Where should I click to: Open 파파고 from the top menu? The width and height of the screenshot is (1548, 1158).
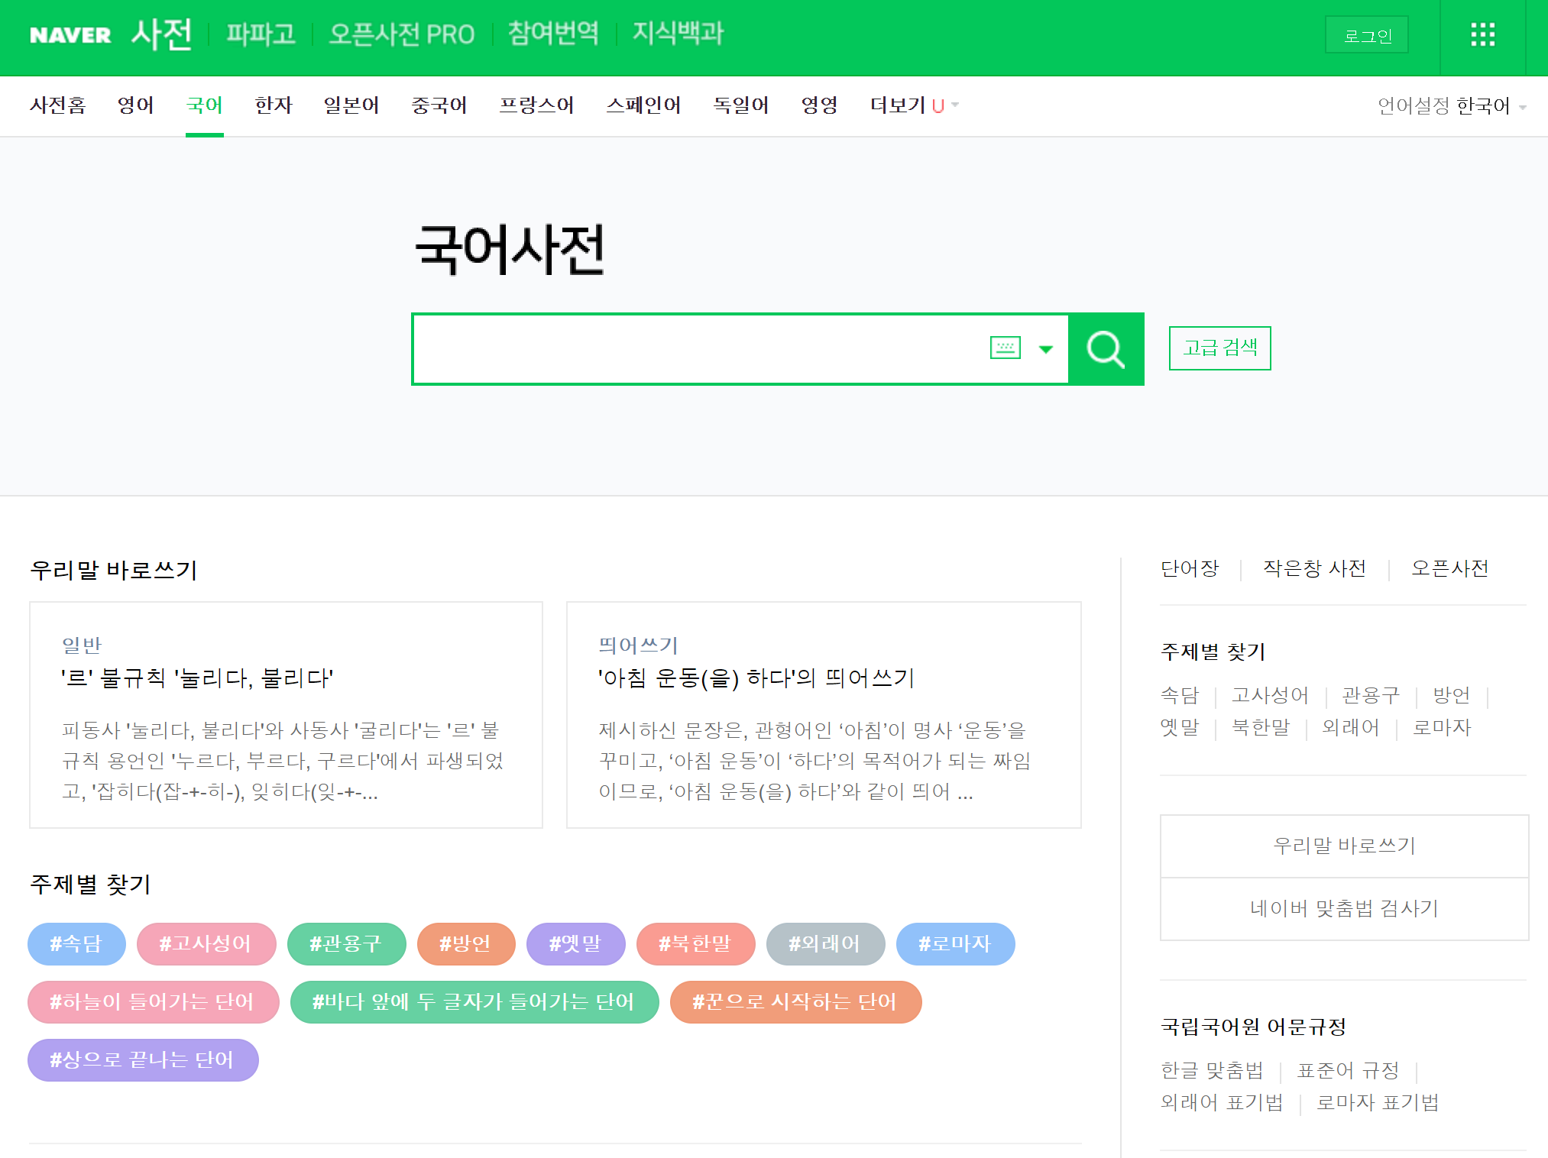pyautogui.click(x=261, y=34)
